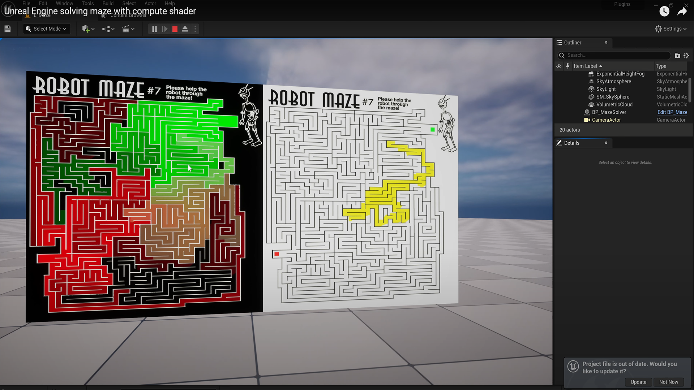
Task: Select CameraActor in the Outliner
Action: point(606,120)
